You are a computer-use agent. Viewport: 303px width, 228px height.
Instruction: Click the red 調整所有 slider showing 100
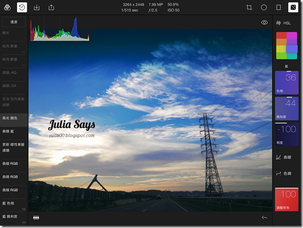click(x=287, y=199)
